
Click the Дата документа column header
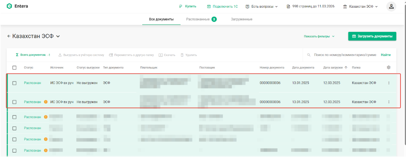click(303, 68)
